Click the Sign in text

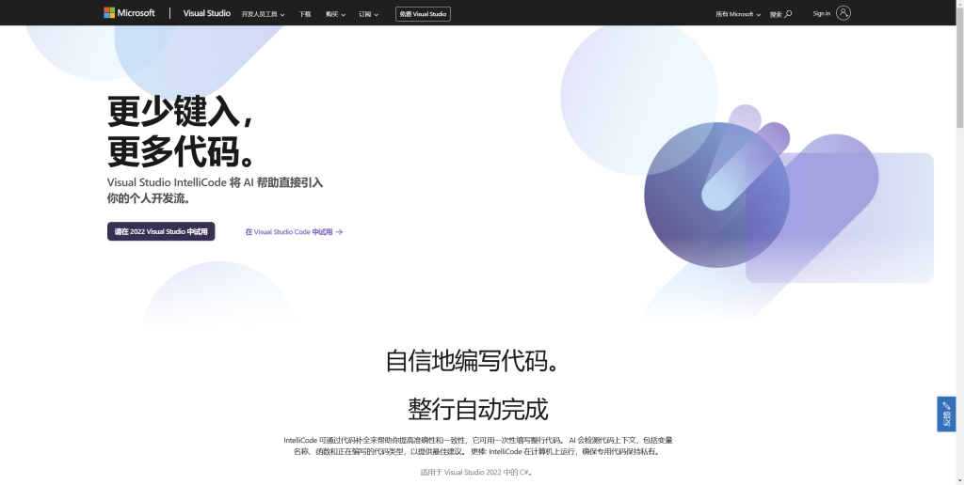tap(821, 13)
